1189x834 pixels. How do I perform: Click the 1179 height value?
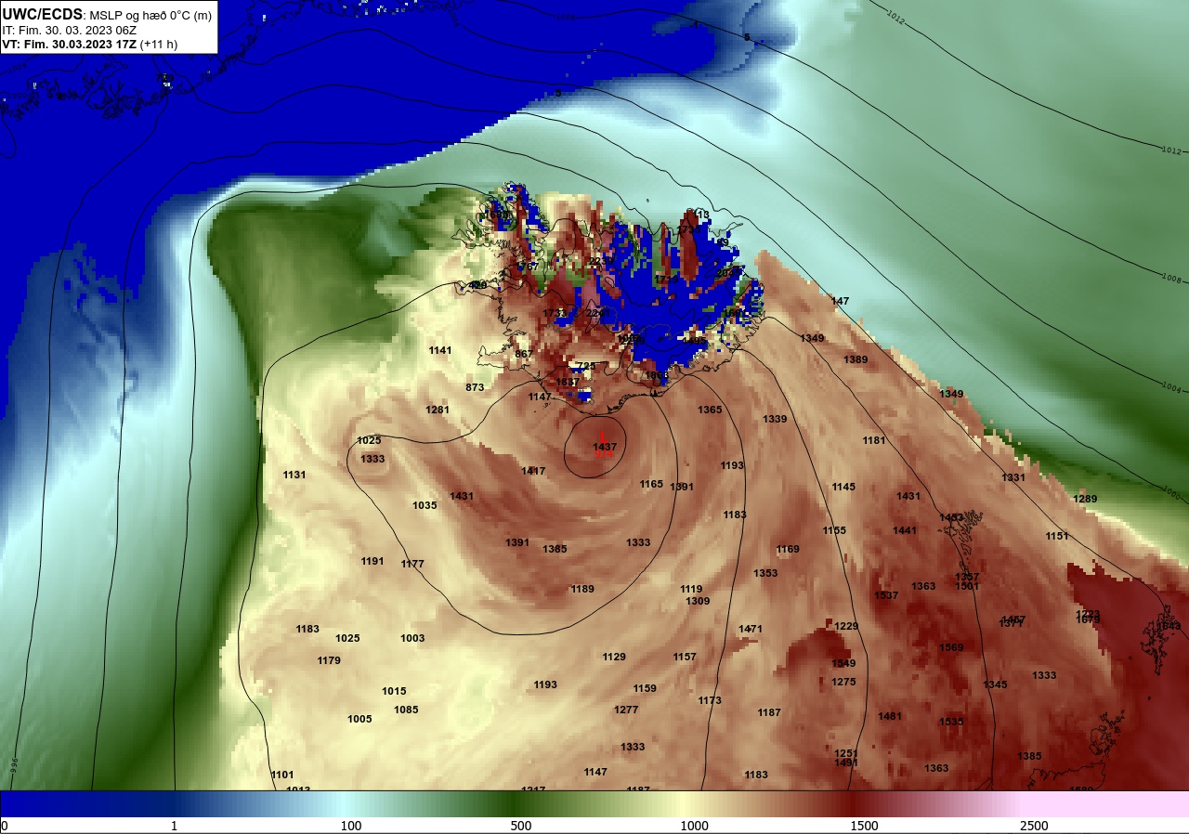click(329, 660)
